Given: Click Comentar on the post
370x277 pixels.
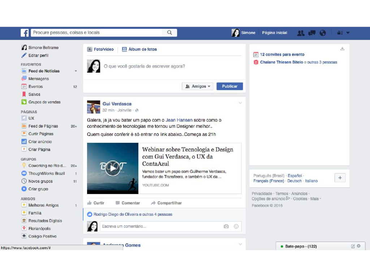Looking at the screenshot, I should [128, 203].
